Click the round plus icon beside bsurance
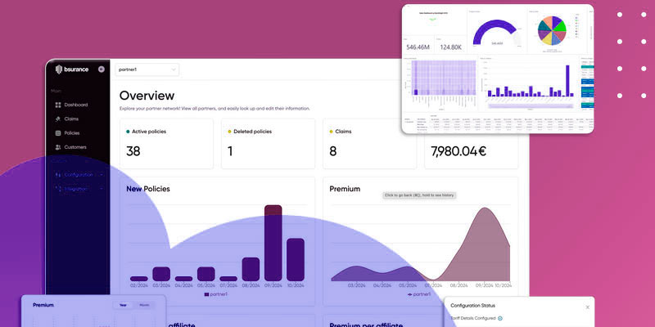The width and height of the screenshot is (655, 327). tap(101, 69)
